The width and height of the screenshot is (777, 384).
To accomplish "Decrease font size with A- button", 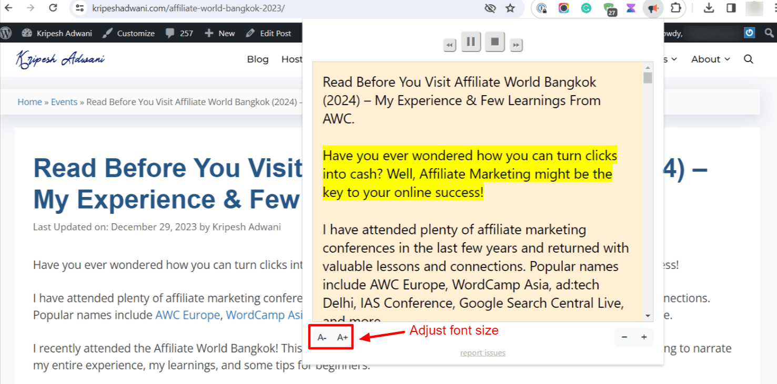I will 322,337.
